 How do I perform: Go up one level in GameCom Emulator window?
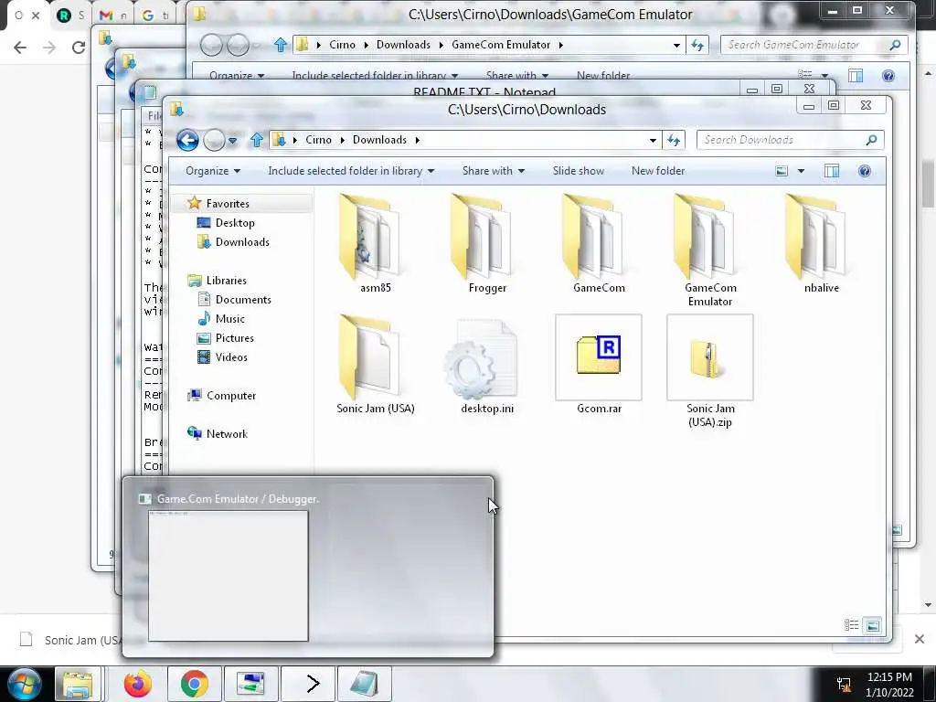(281, 45)
